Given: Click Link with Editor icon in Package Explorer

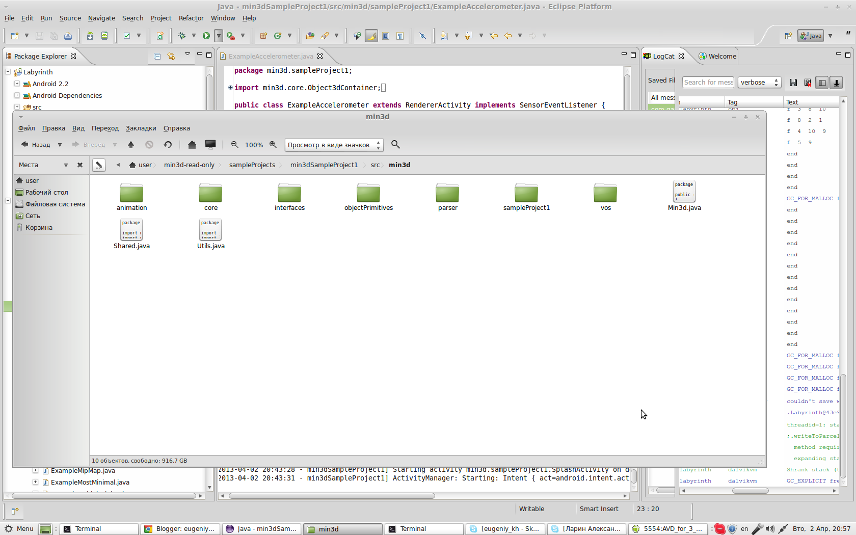Looking at the screenshot, I should (171, 56).
